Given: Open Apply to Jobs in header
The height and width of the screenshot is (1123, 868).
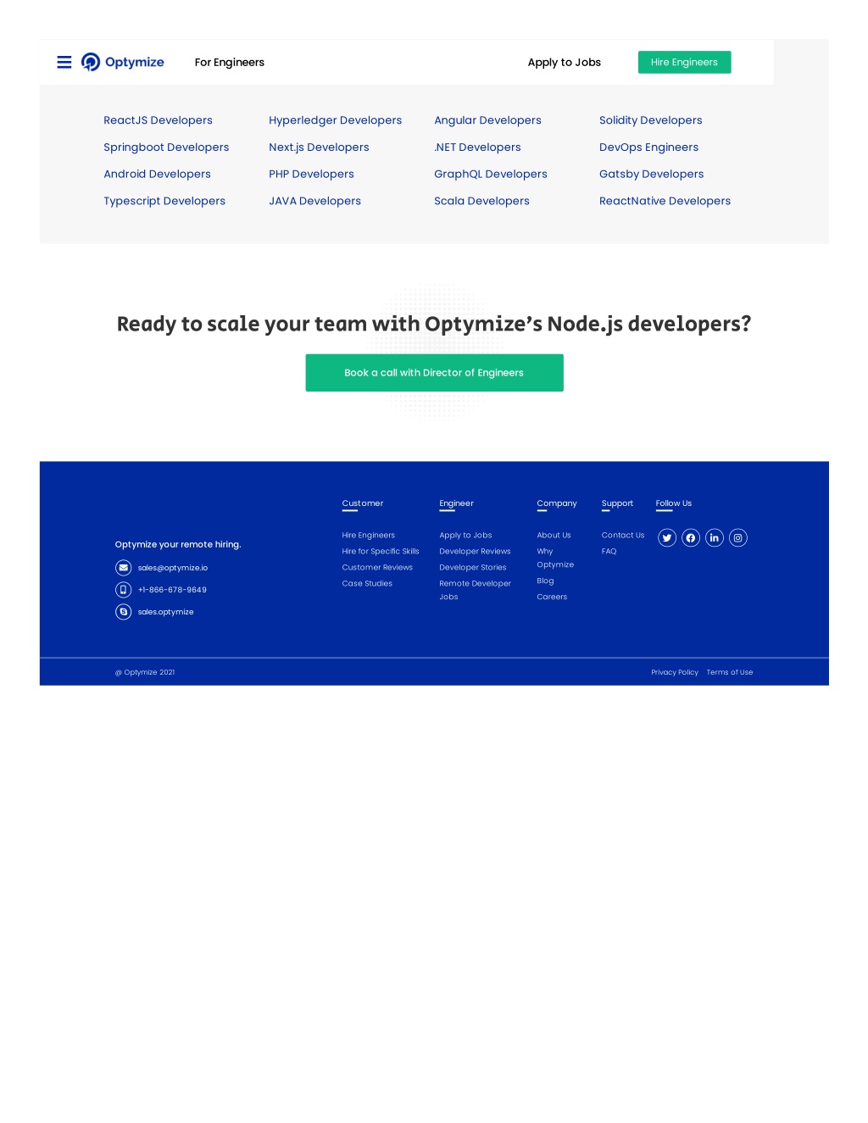Looking at the screenshot, I should (x=565, y=63).
